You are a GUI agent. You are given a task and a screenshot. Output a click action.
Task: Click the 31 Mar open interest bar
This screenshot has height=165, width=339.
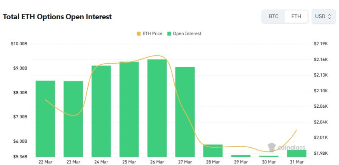tap(297, 153)
